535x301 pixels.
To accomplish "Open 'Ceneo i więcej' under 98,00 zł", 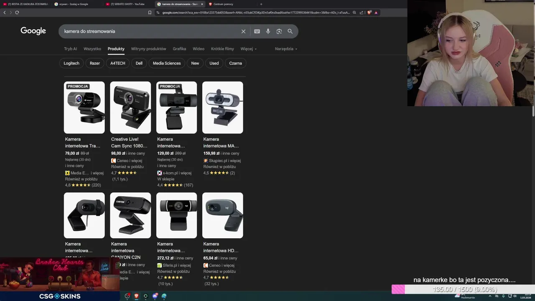I will 127,161.
